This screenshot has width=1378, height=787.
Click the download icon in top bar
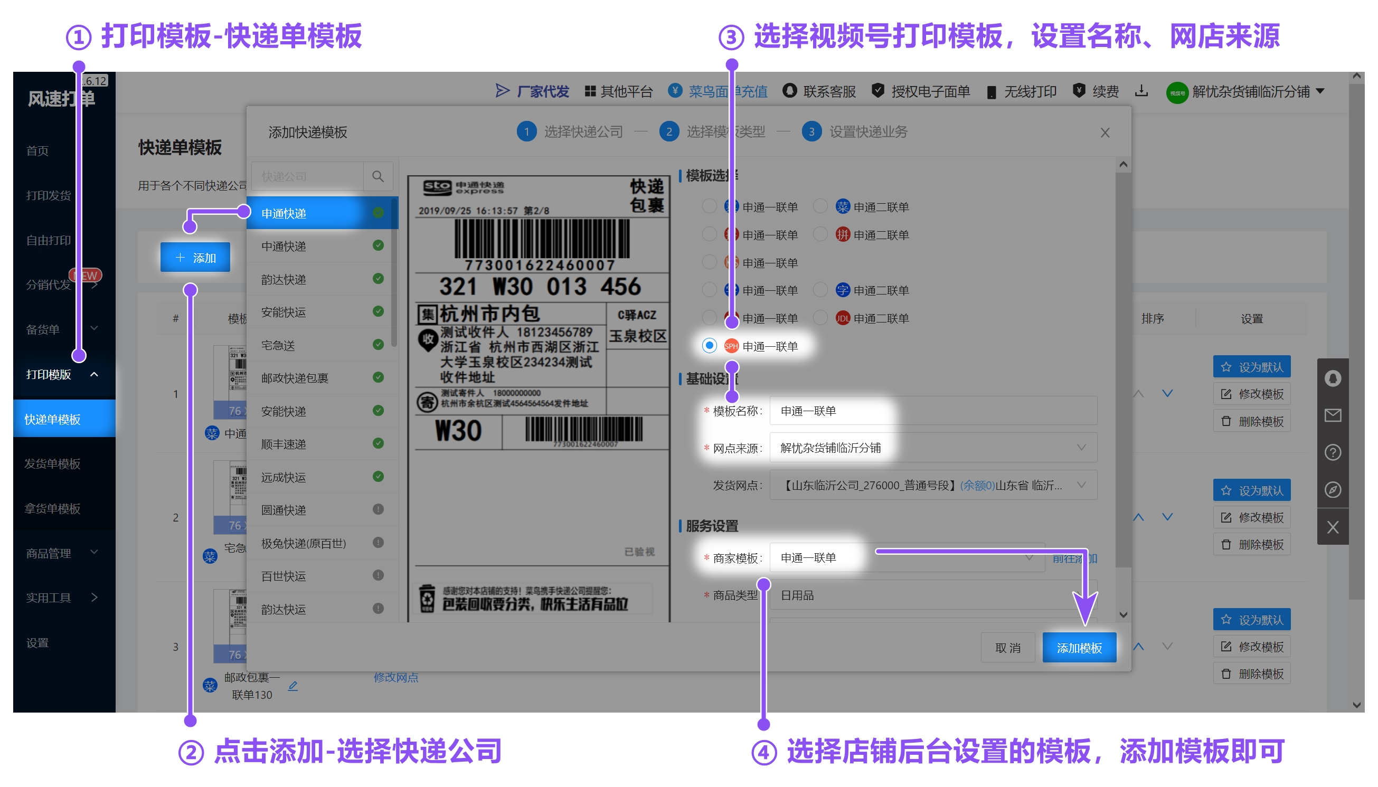tap(1141, 91)
